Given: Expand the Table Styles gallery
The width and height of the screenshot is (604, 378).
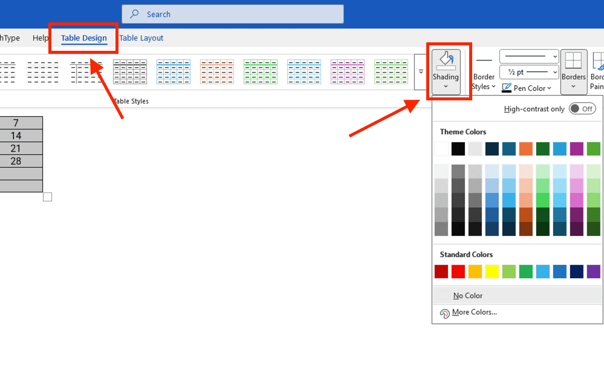Looking at the screenshot, I should click(421, 72).
